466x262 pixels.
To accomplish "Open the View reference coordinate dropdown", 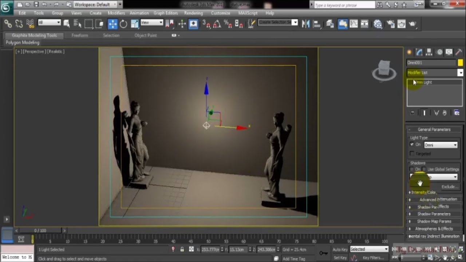I will click(151, 23).
